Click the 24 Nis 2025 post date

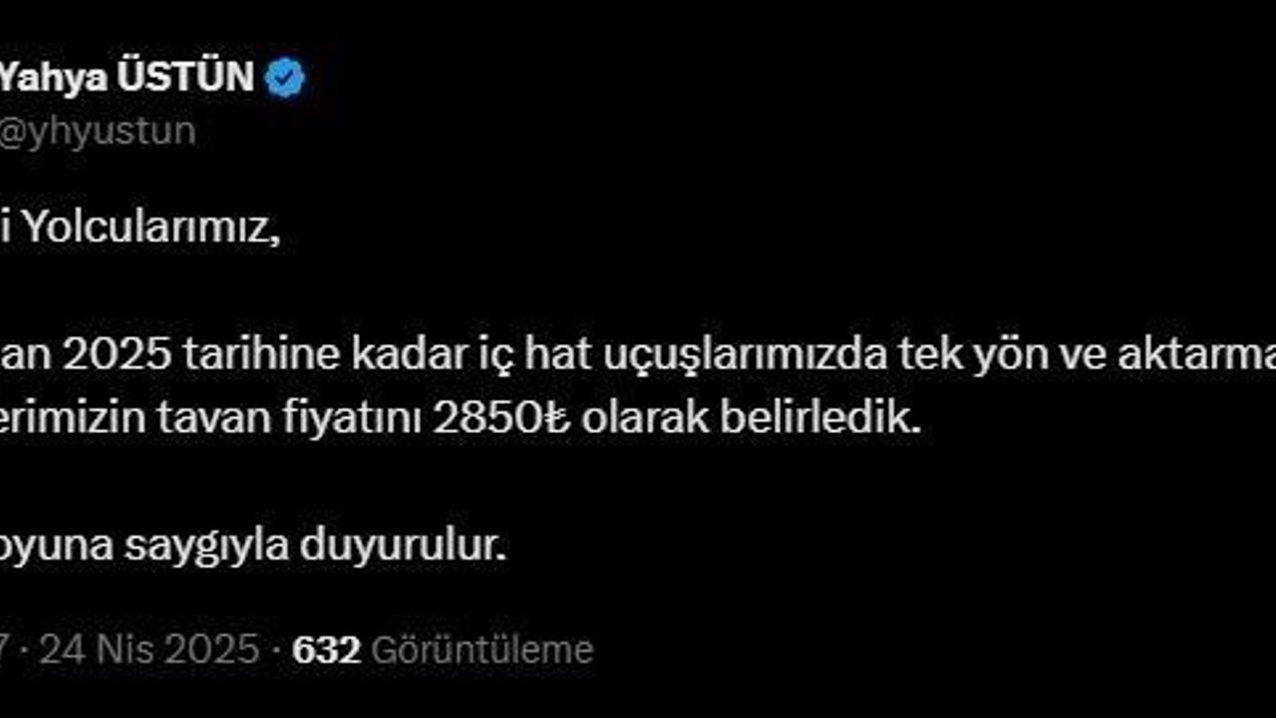[149, 650]
